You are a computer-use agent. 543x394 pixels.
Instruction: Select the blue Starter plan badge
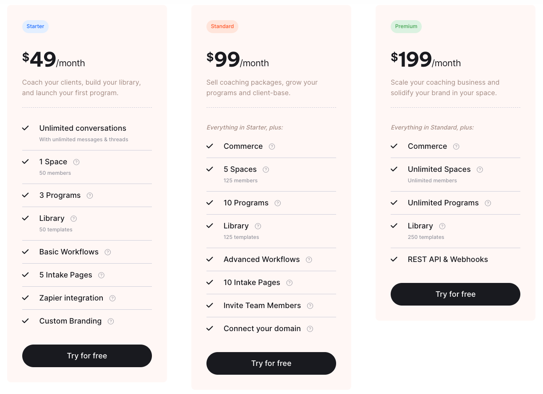click(35, 26)
